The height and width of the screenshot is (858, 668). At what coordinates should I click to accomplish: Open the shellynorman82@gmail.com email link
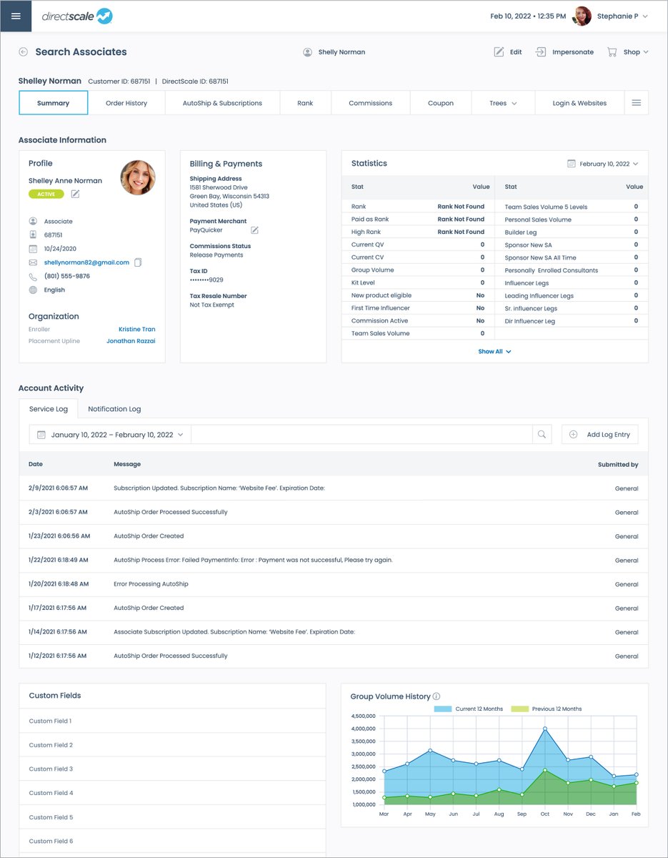click(x=86, y=262)
